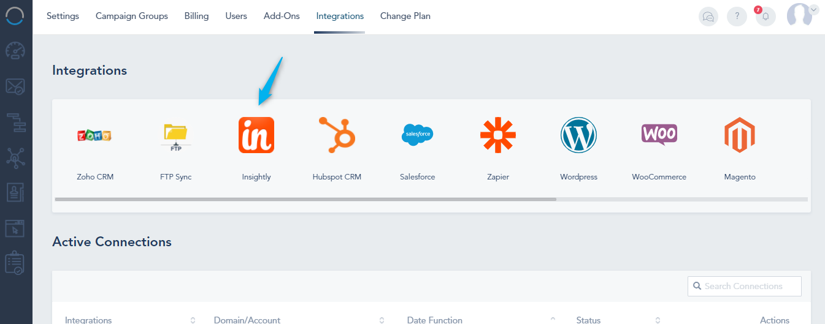Open the help question mark icon
Screen dimensions: 825x324
coord(737,17)
